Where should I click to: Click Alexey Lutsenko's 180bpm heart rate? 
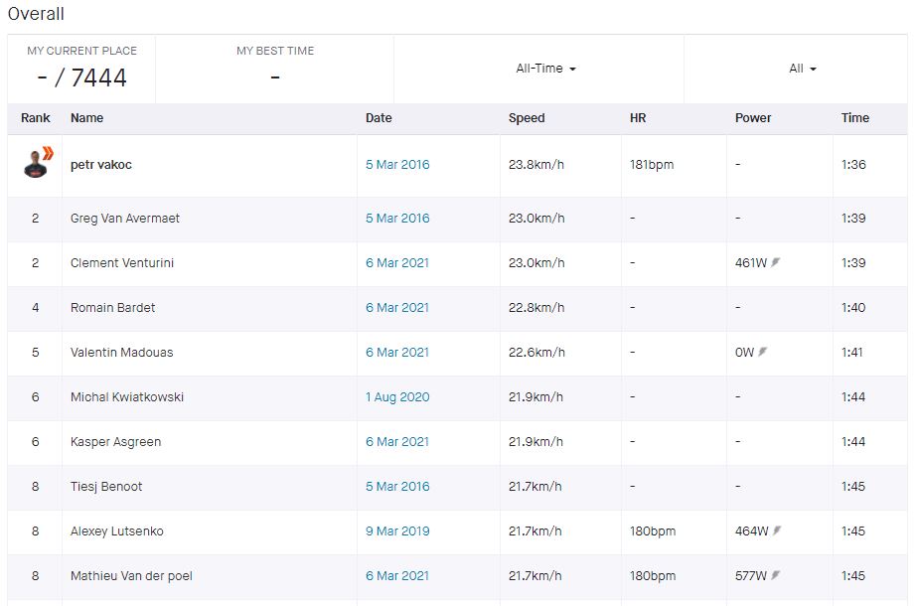pyautogui.click(x=653, y=531)
